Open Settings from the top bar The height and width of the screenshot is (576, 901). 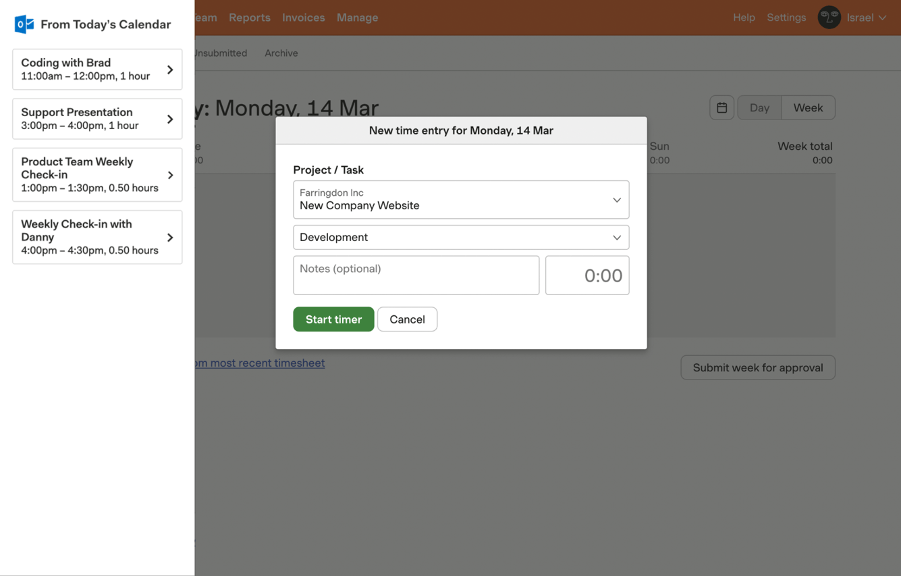pyautogui.click(x=786, y=18)
